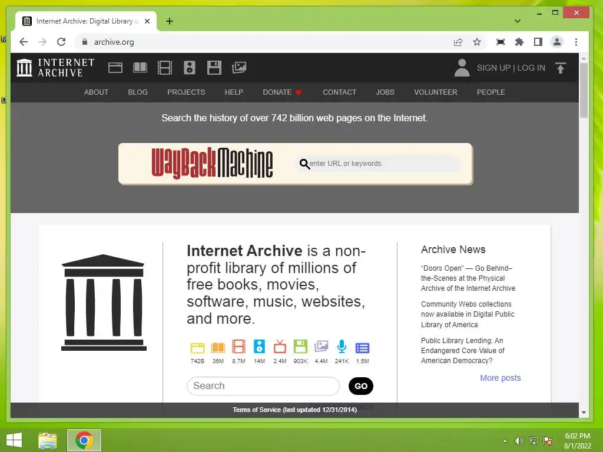This screenshot has height=452, width=603.
Task: Show hidden system tray icons
Action: (505, 441)
